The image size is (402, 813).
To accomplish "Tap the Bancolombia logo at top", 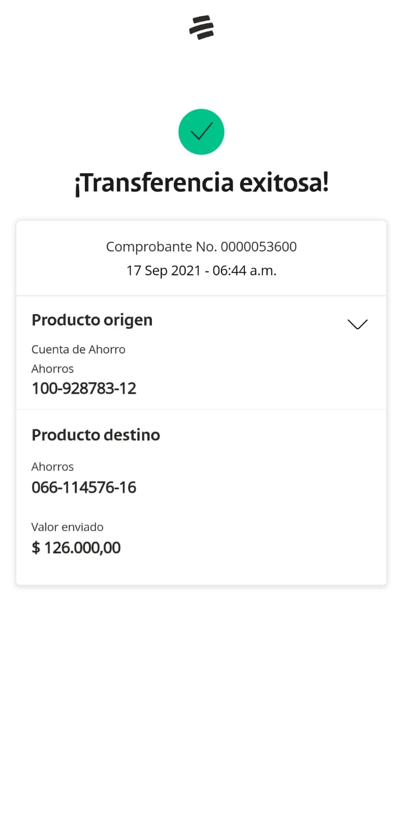I will click(201, 27).
